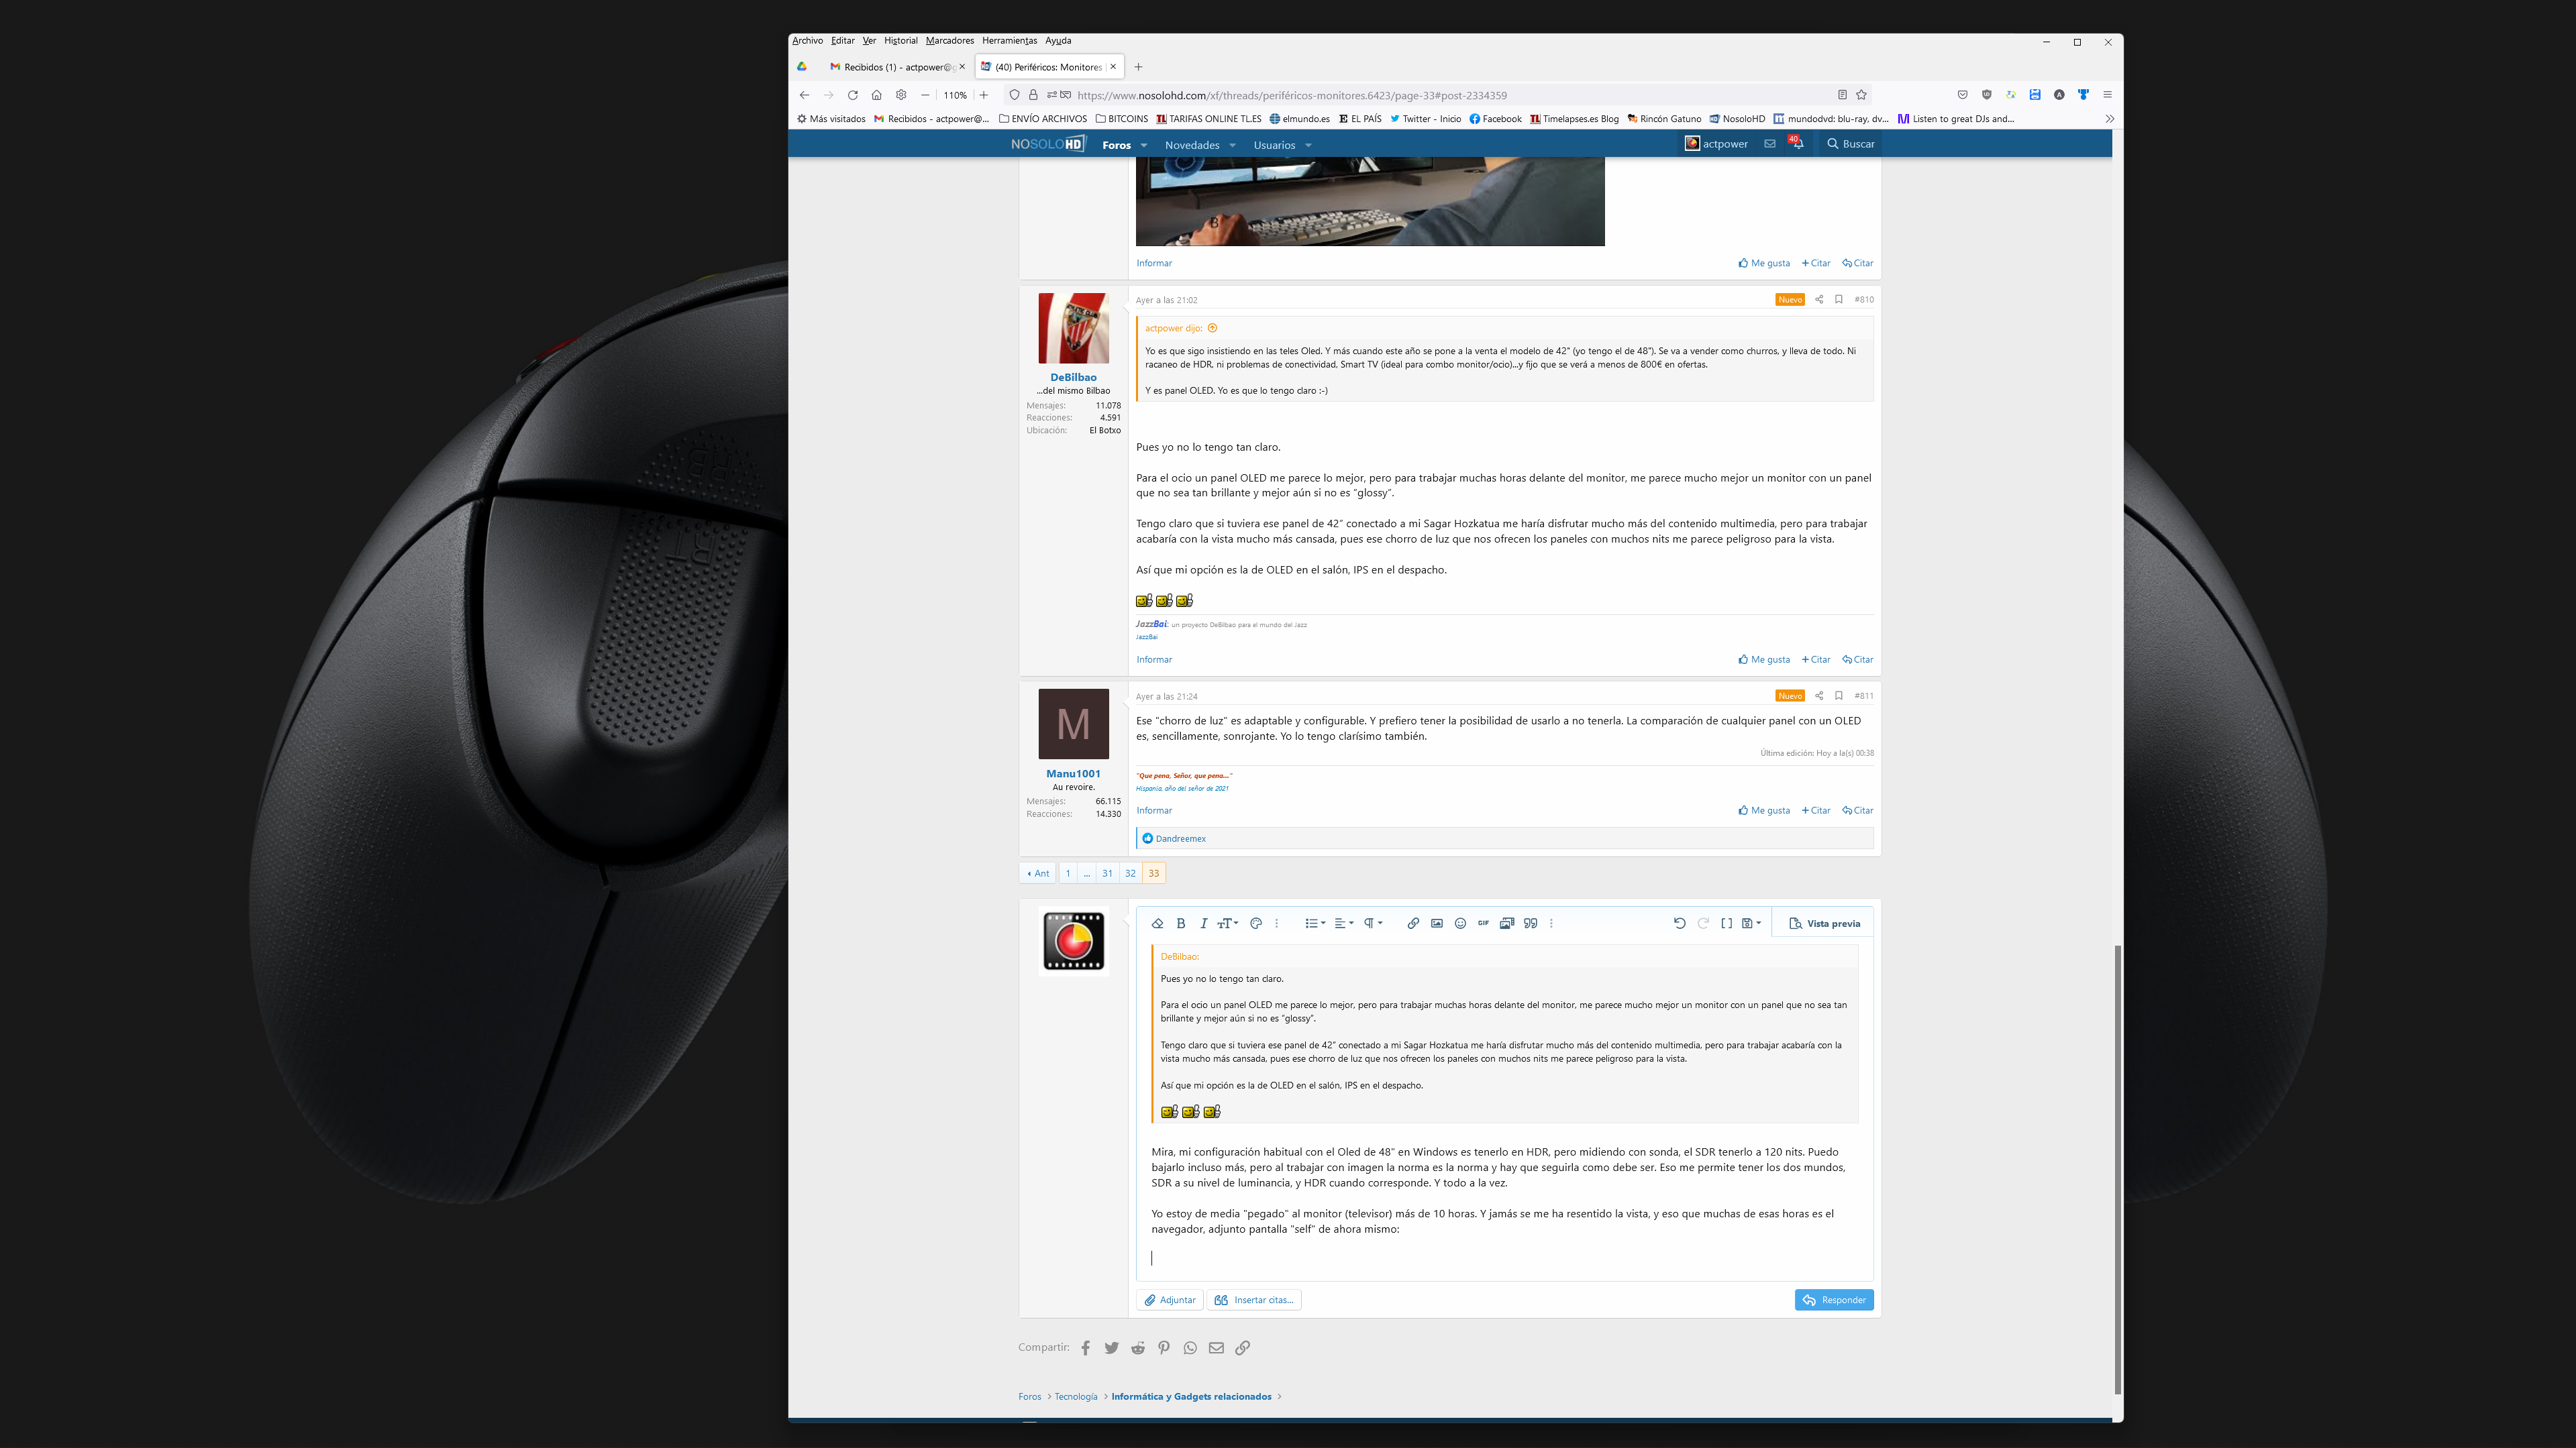Open the list options dropdown in the editor
Viewport: 2576px width, 1448px height.
pyautogui.click(x=1315, y=924)
